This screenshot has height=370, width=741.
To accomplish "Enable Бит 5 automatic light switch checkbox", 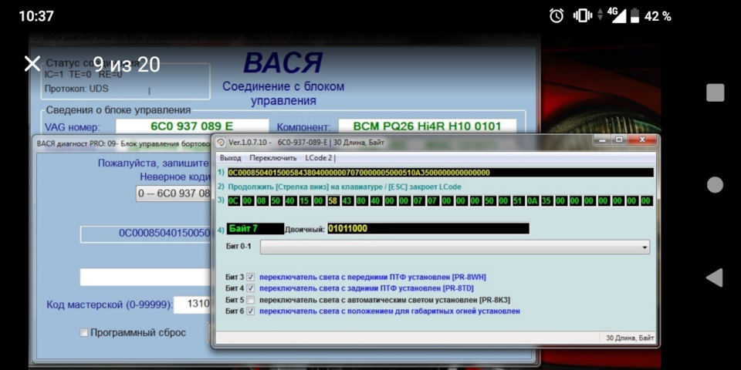I will click(251, 300).
